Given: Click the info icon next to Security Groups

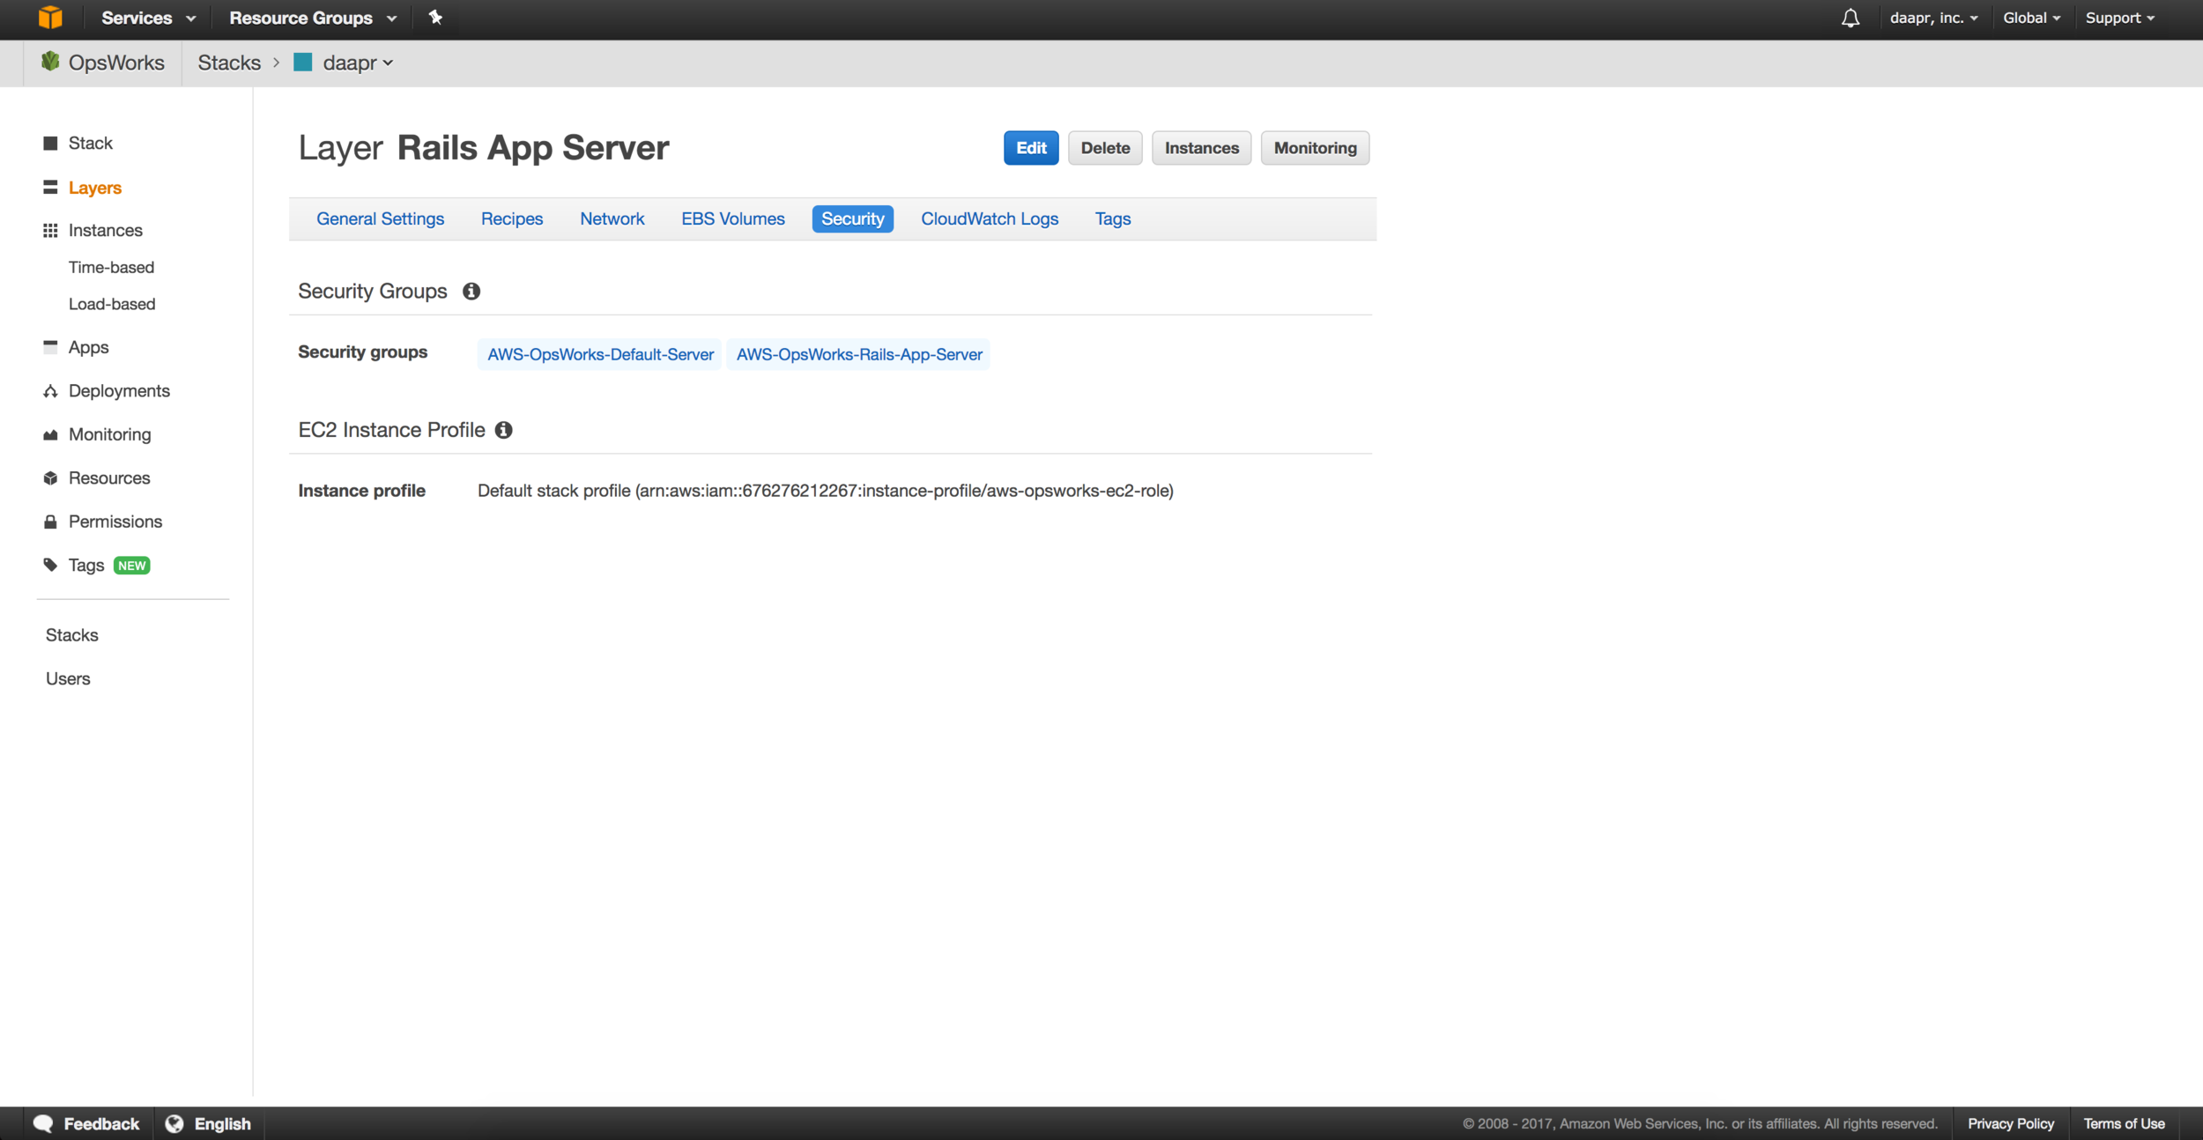Looking at the screenshot, I should pos(471,292).
